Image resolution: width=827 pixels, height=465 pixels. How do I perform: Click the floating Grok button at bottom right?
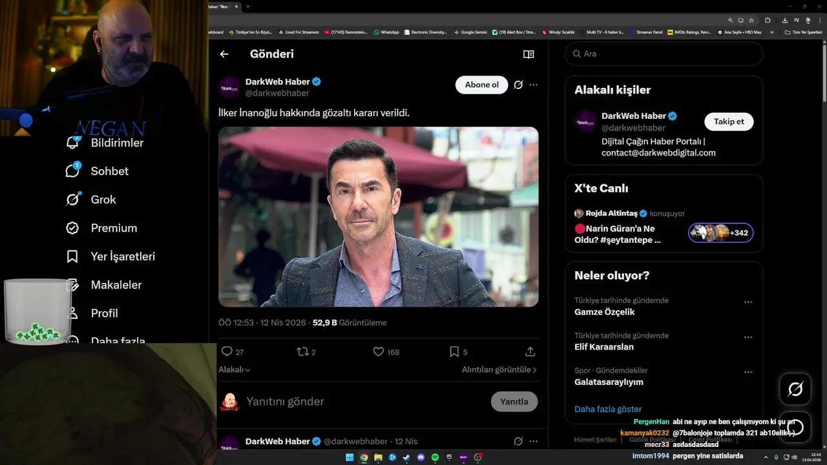[795, 389]
